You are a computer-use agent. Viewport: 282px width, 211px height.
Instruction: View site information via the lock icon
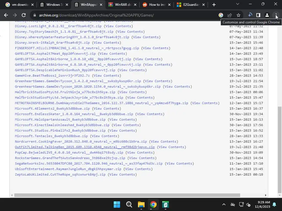[35, 15]
